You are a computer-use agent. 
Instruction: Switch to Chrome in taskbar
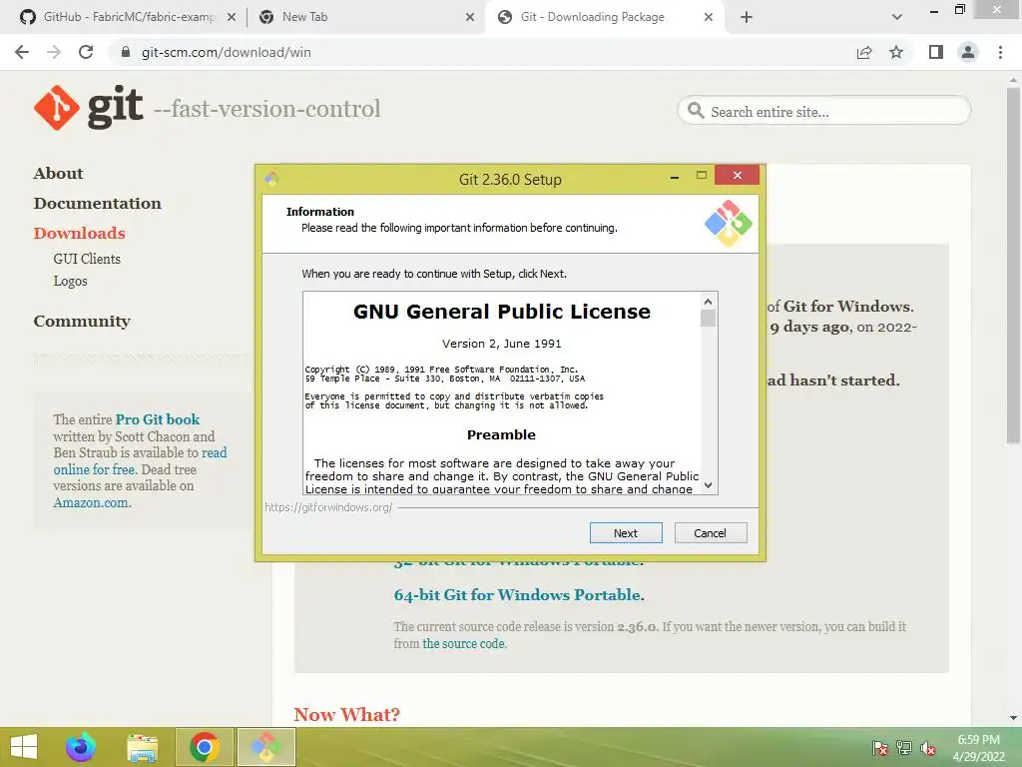[x=205, y=747]
